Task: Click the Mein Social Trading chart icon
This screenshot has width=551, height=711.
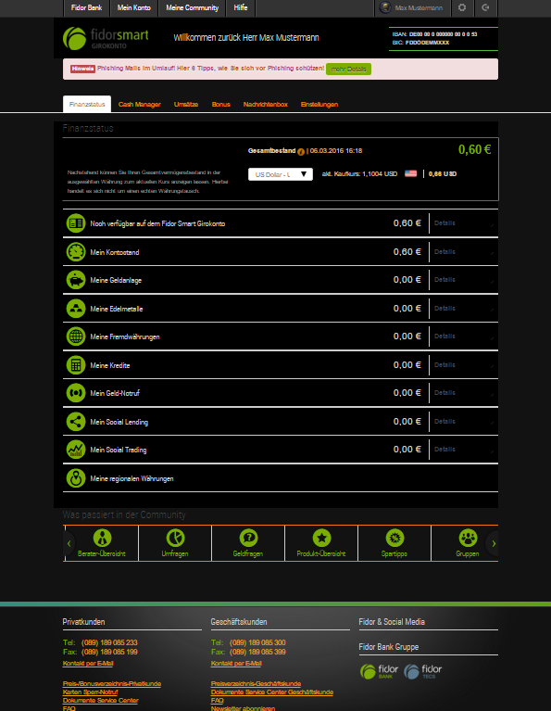Action: point(76,450)
